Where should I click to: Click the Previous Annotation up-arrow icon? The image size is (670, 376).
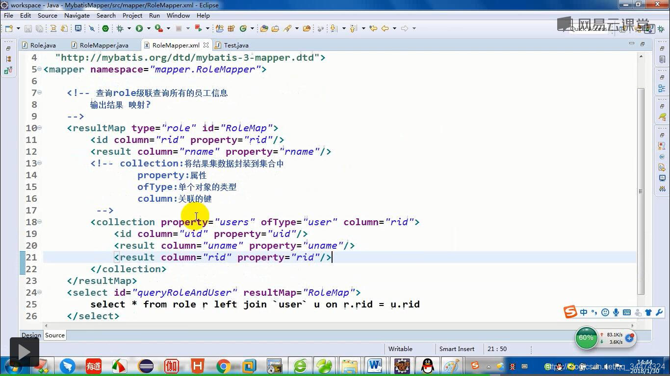(353, 28)
